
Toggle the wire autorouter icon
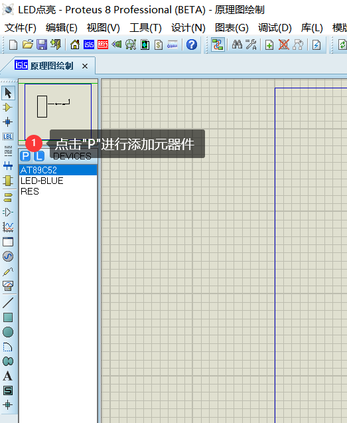[218, 44]
